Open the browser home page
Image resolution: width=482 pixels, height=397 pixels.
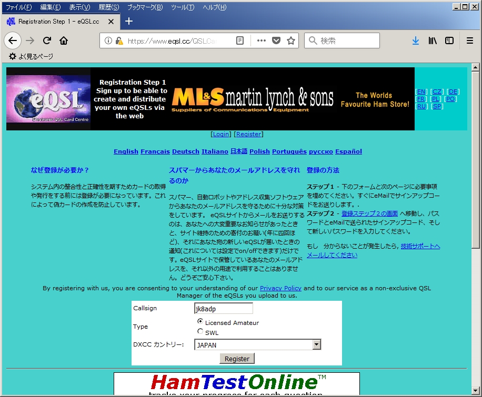click(x=64, y=40)
